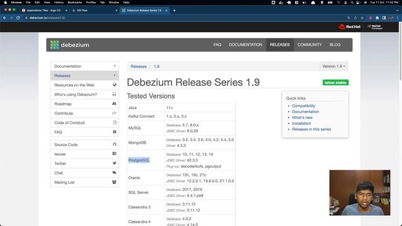Select COMMUNITY in the site navigation

(x=310, y=45)
